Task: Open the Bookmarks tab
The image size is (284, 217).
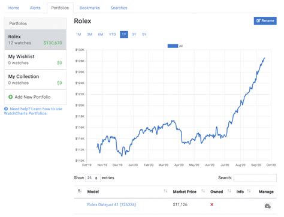Action: point(89,8)
